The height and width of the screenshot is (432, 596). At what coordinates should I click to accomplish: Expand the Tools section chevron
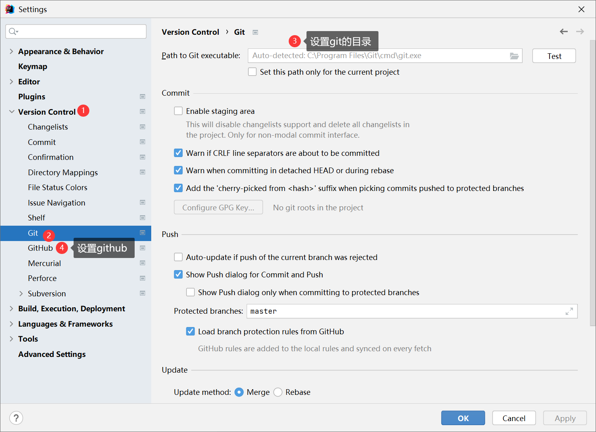[x=11, y=339]
